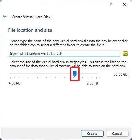Click the first tick mark under the slider

pos(10,78)
